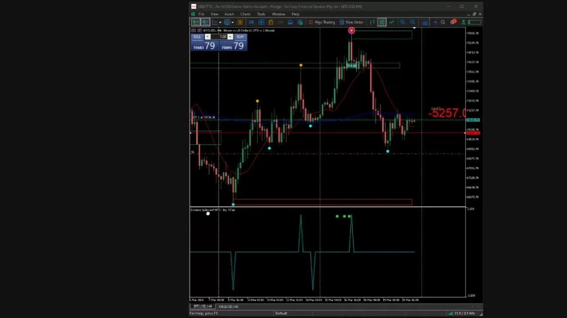Open the Help menu
567x318 pixels.
pos(295,14)
